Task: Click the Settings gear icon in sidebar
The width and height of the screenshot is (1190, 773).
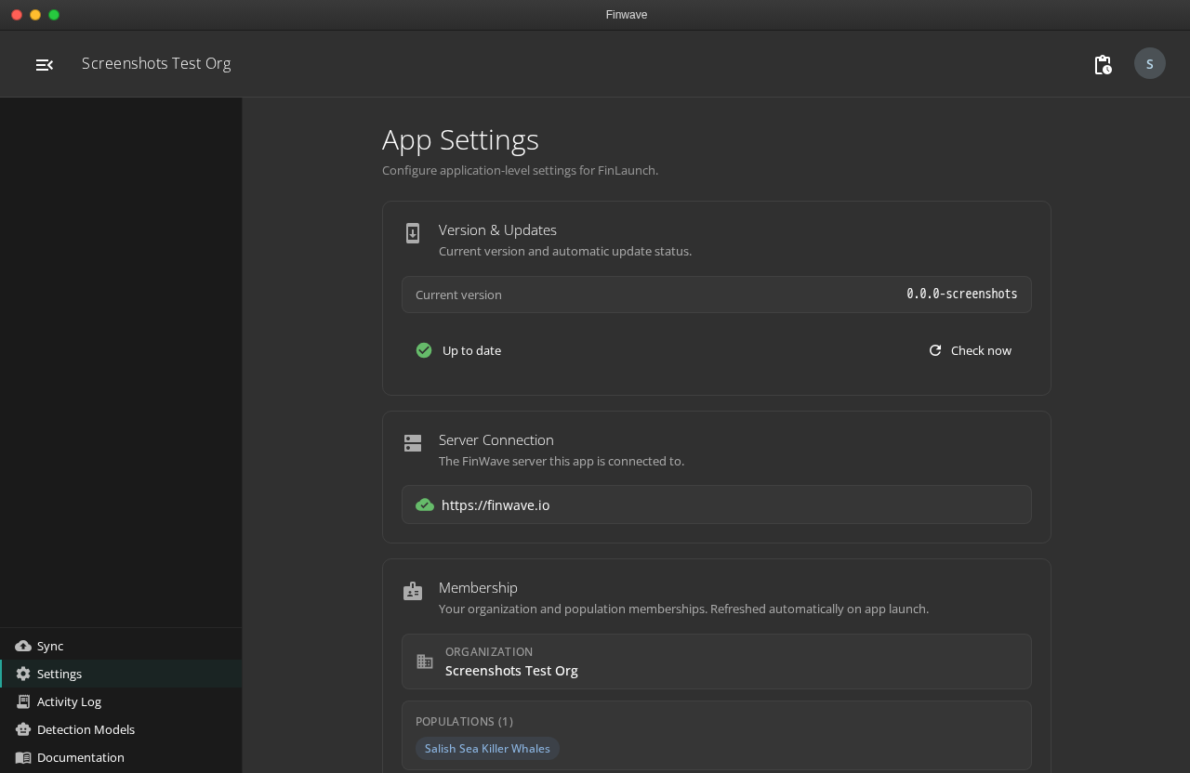Action: click(23, 674)
